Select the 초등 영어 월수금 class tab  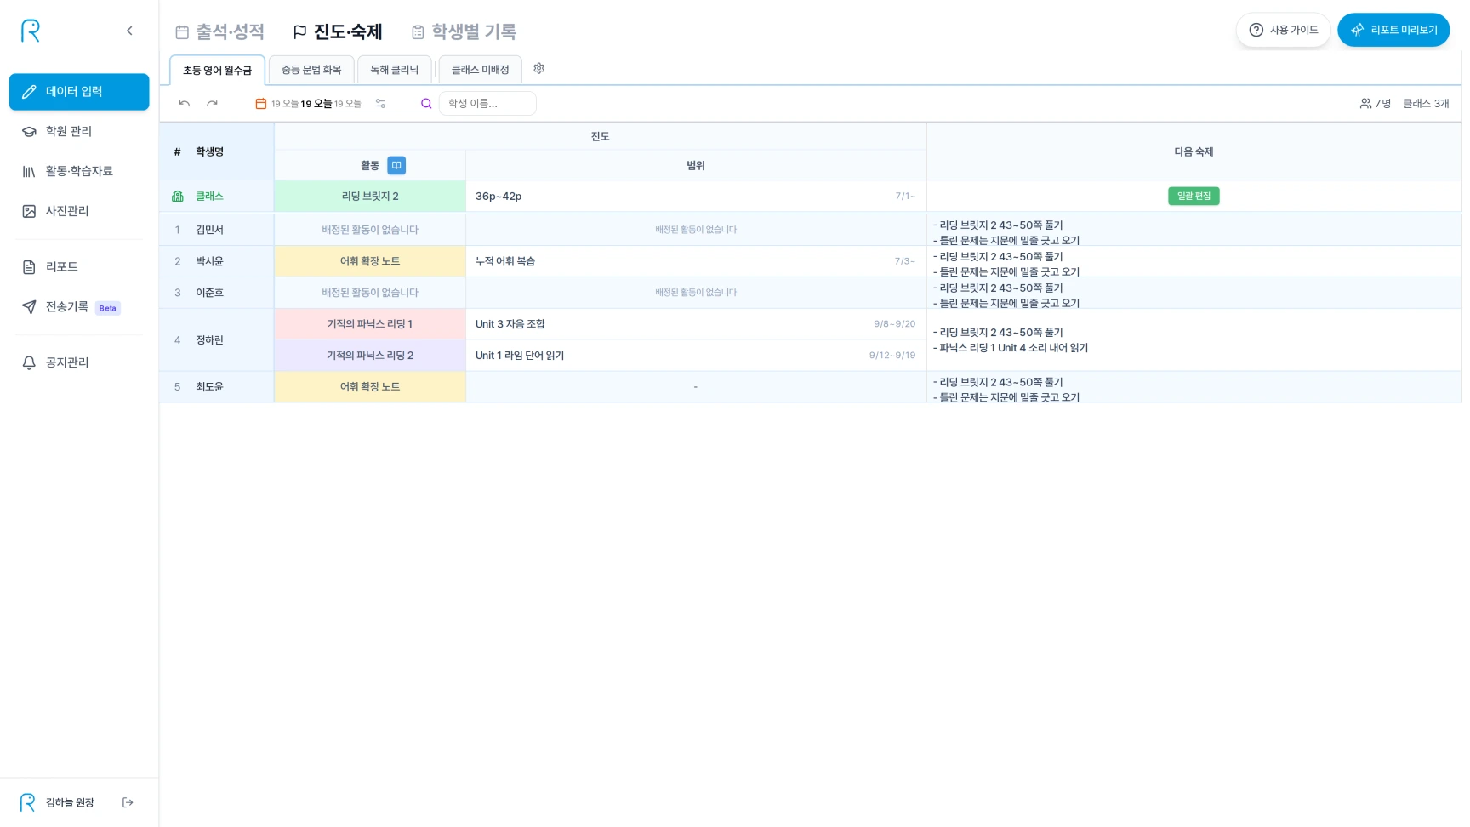pos(217,70)
